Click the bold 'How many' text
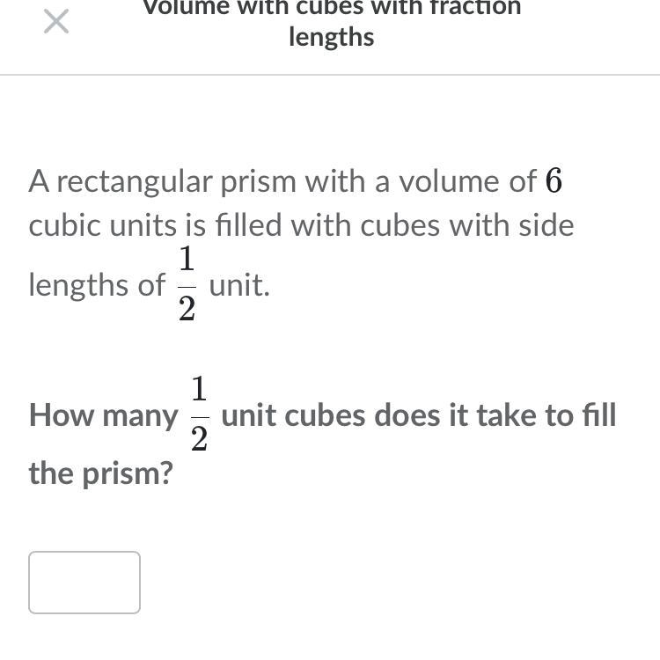Viewport: 660px width, 660px height. pos(104,415)
